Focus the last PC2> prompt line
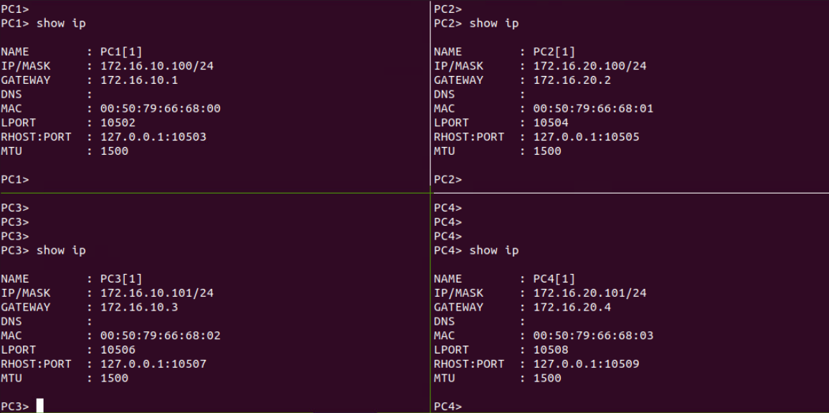The height and width of the screenshot is (413, 829). 448,180
